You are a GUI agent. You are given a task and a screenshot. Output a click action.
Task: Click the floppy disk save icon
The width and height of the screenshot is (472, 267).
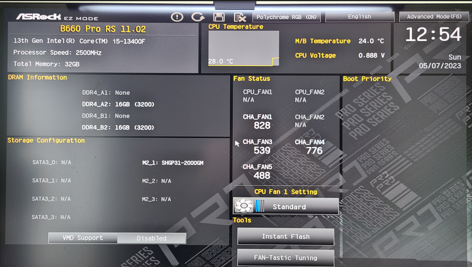(x=219, y=17)
